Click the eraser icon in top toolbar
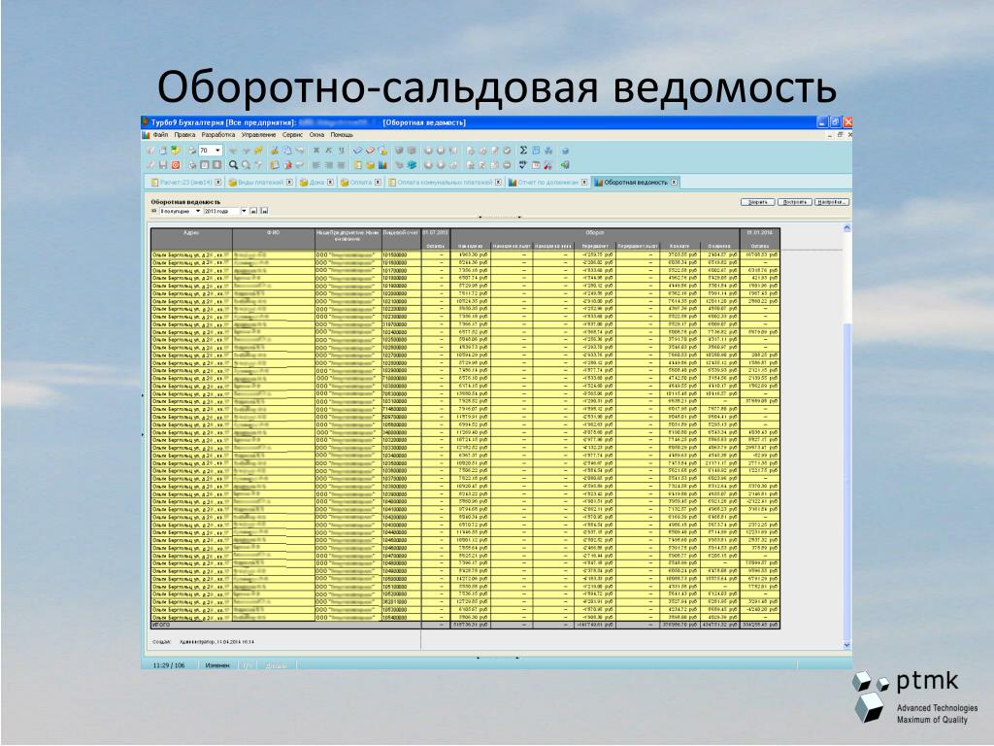 click(370, 151)
